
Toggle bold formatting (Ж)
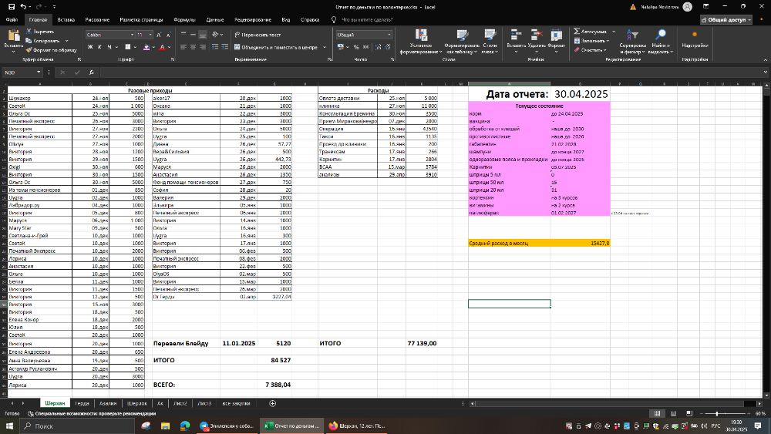(x=89, y=47)
